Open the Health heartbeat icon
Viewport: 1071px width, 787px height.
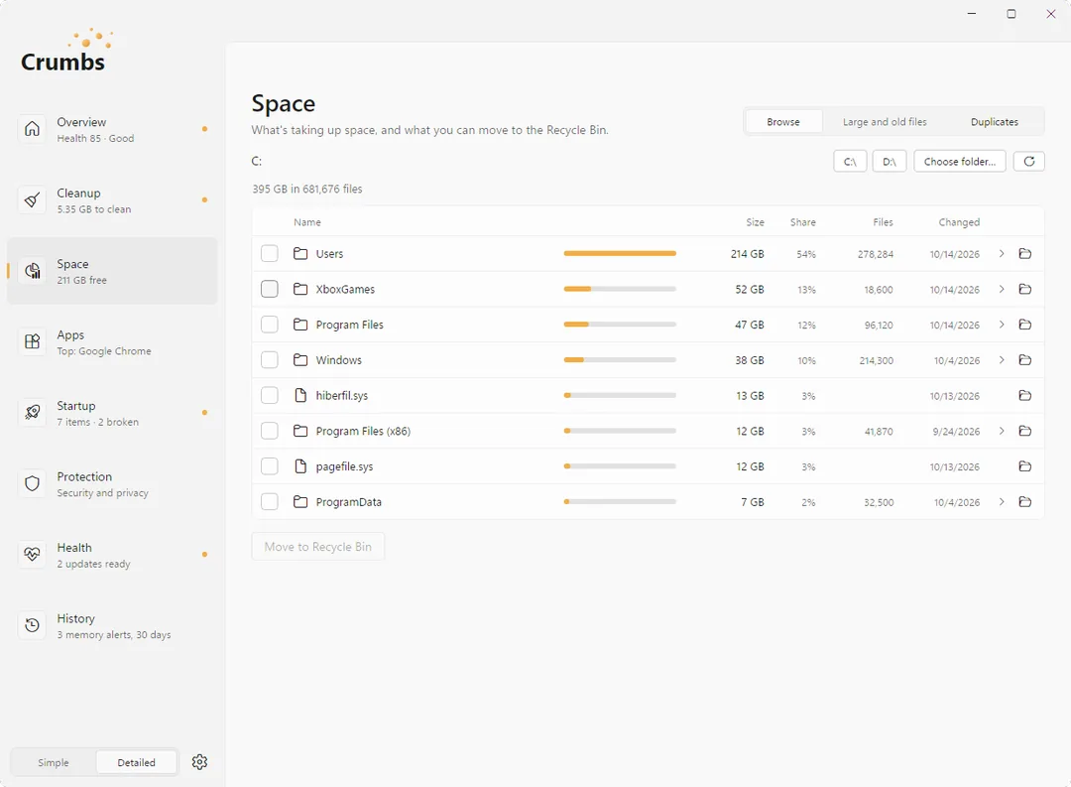[x=32, y=555]
